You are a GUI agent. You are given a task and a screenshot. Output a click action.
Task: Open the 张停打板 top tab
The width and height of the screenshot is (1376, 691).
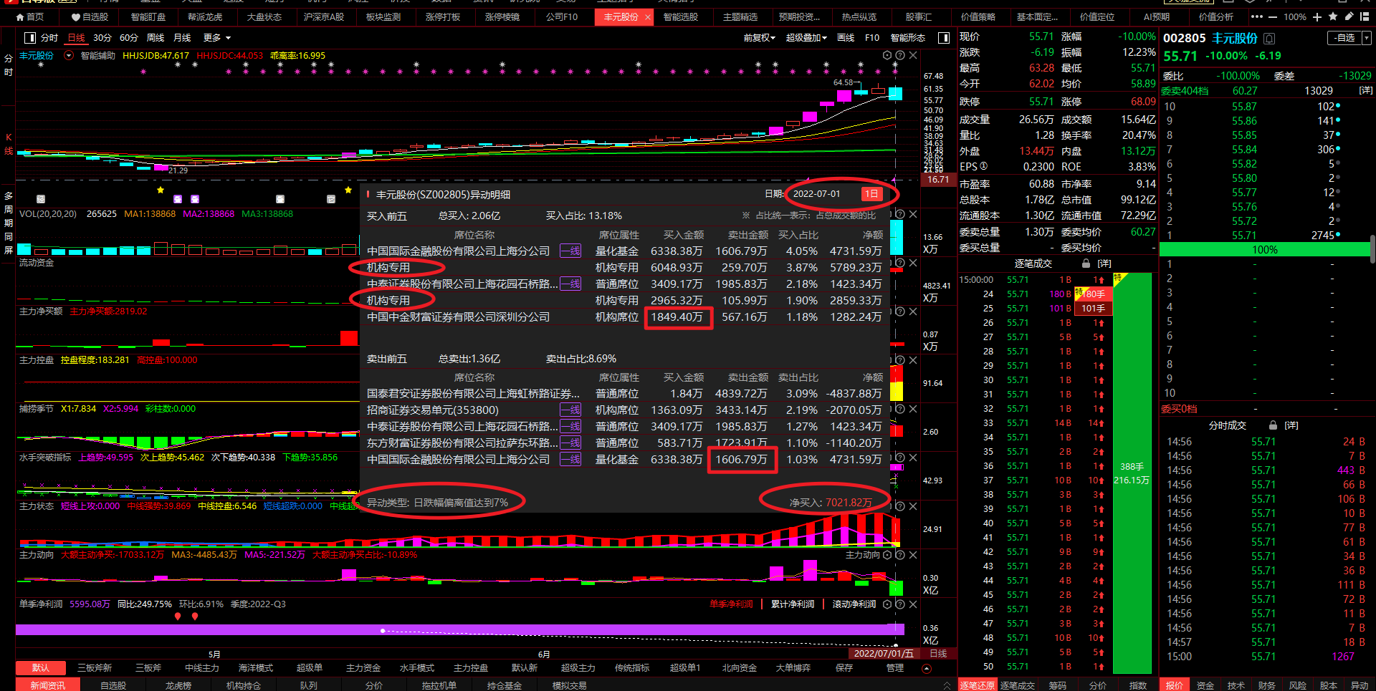point(443,17)
